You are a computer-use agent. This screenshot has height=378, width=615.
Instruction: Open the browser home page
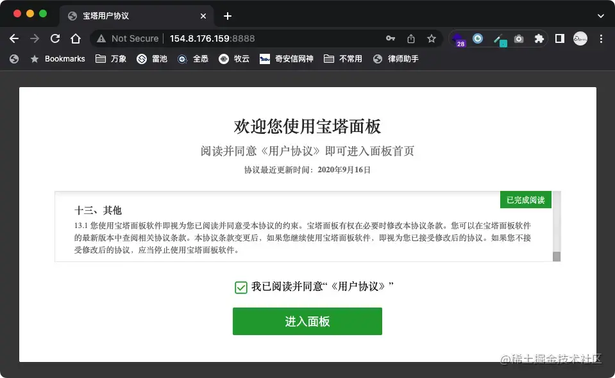tap(75, 38)
